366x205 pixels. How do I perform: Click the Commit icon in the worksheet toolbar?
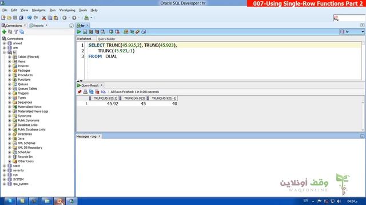[x=112, y=32]
